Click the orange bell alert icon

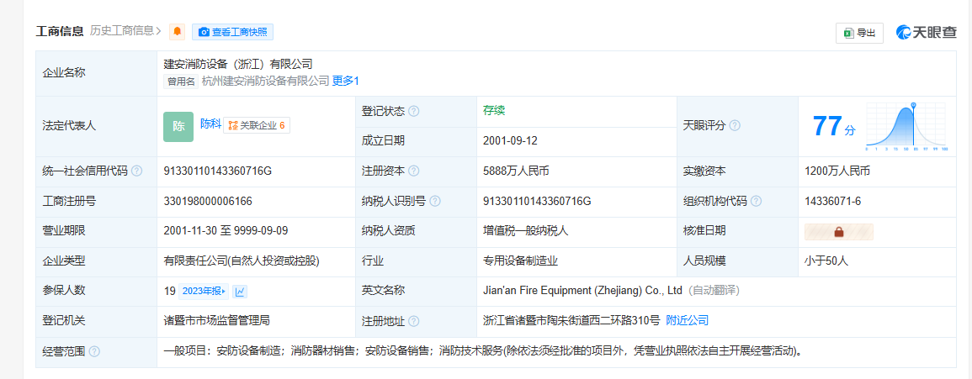pyautogui.click(x=178, y=32)
